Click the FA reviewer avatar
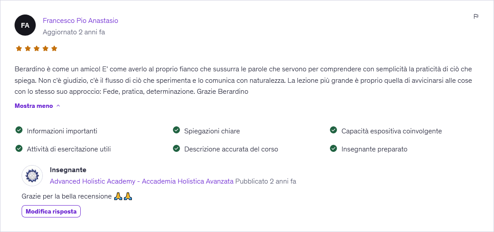494x232 pixels. 25,25
